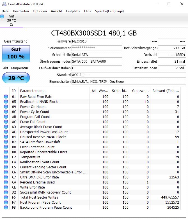Viewport: 188px width, 219px height.
Task: Select the C: drive tab with Gut status
Action: click(12, 20)
